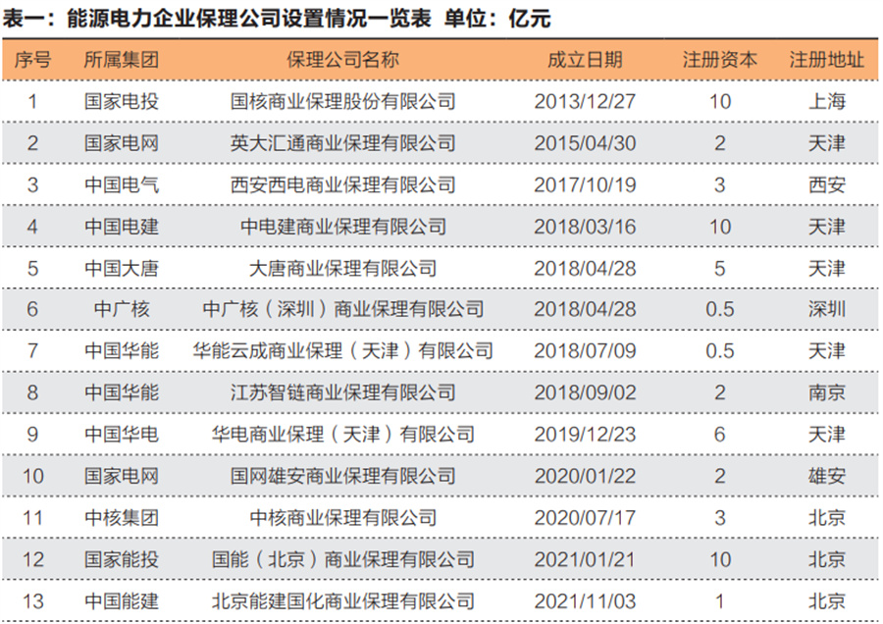The image size is (883, 624).
Task: Select group cell 中广核
Action: [121, 309]
